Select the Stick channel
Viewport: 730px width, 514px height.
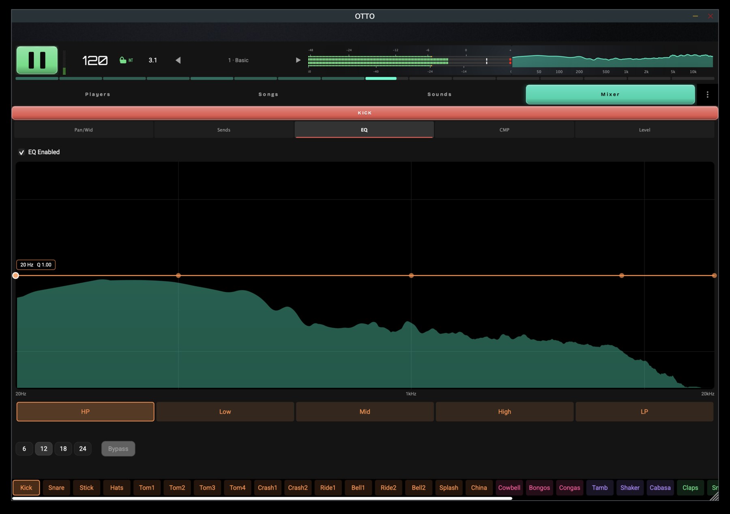click(x=86, y=488)
